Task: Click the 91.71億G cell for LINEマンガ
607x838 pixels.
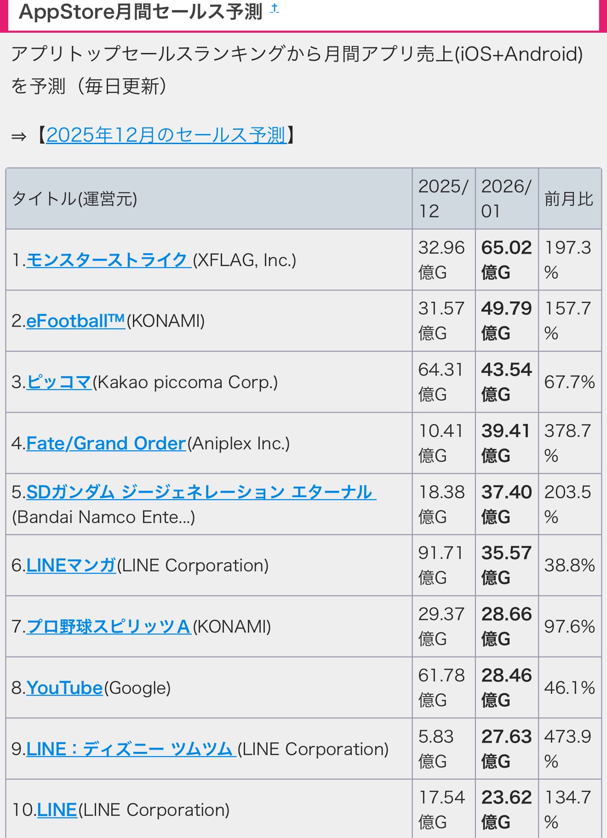Action: click(443, 565)
